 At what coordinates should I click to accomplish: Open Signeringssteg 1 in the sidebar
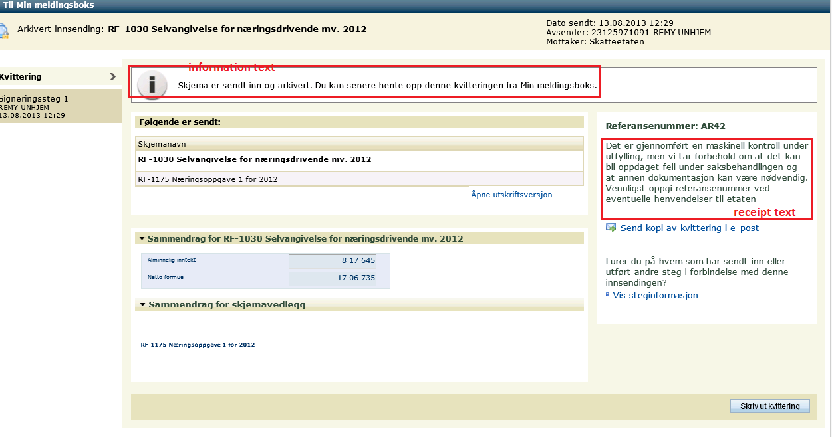[x=35, y=99]
